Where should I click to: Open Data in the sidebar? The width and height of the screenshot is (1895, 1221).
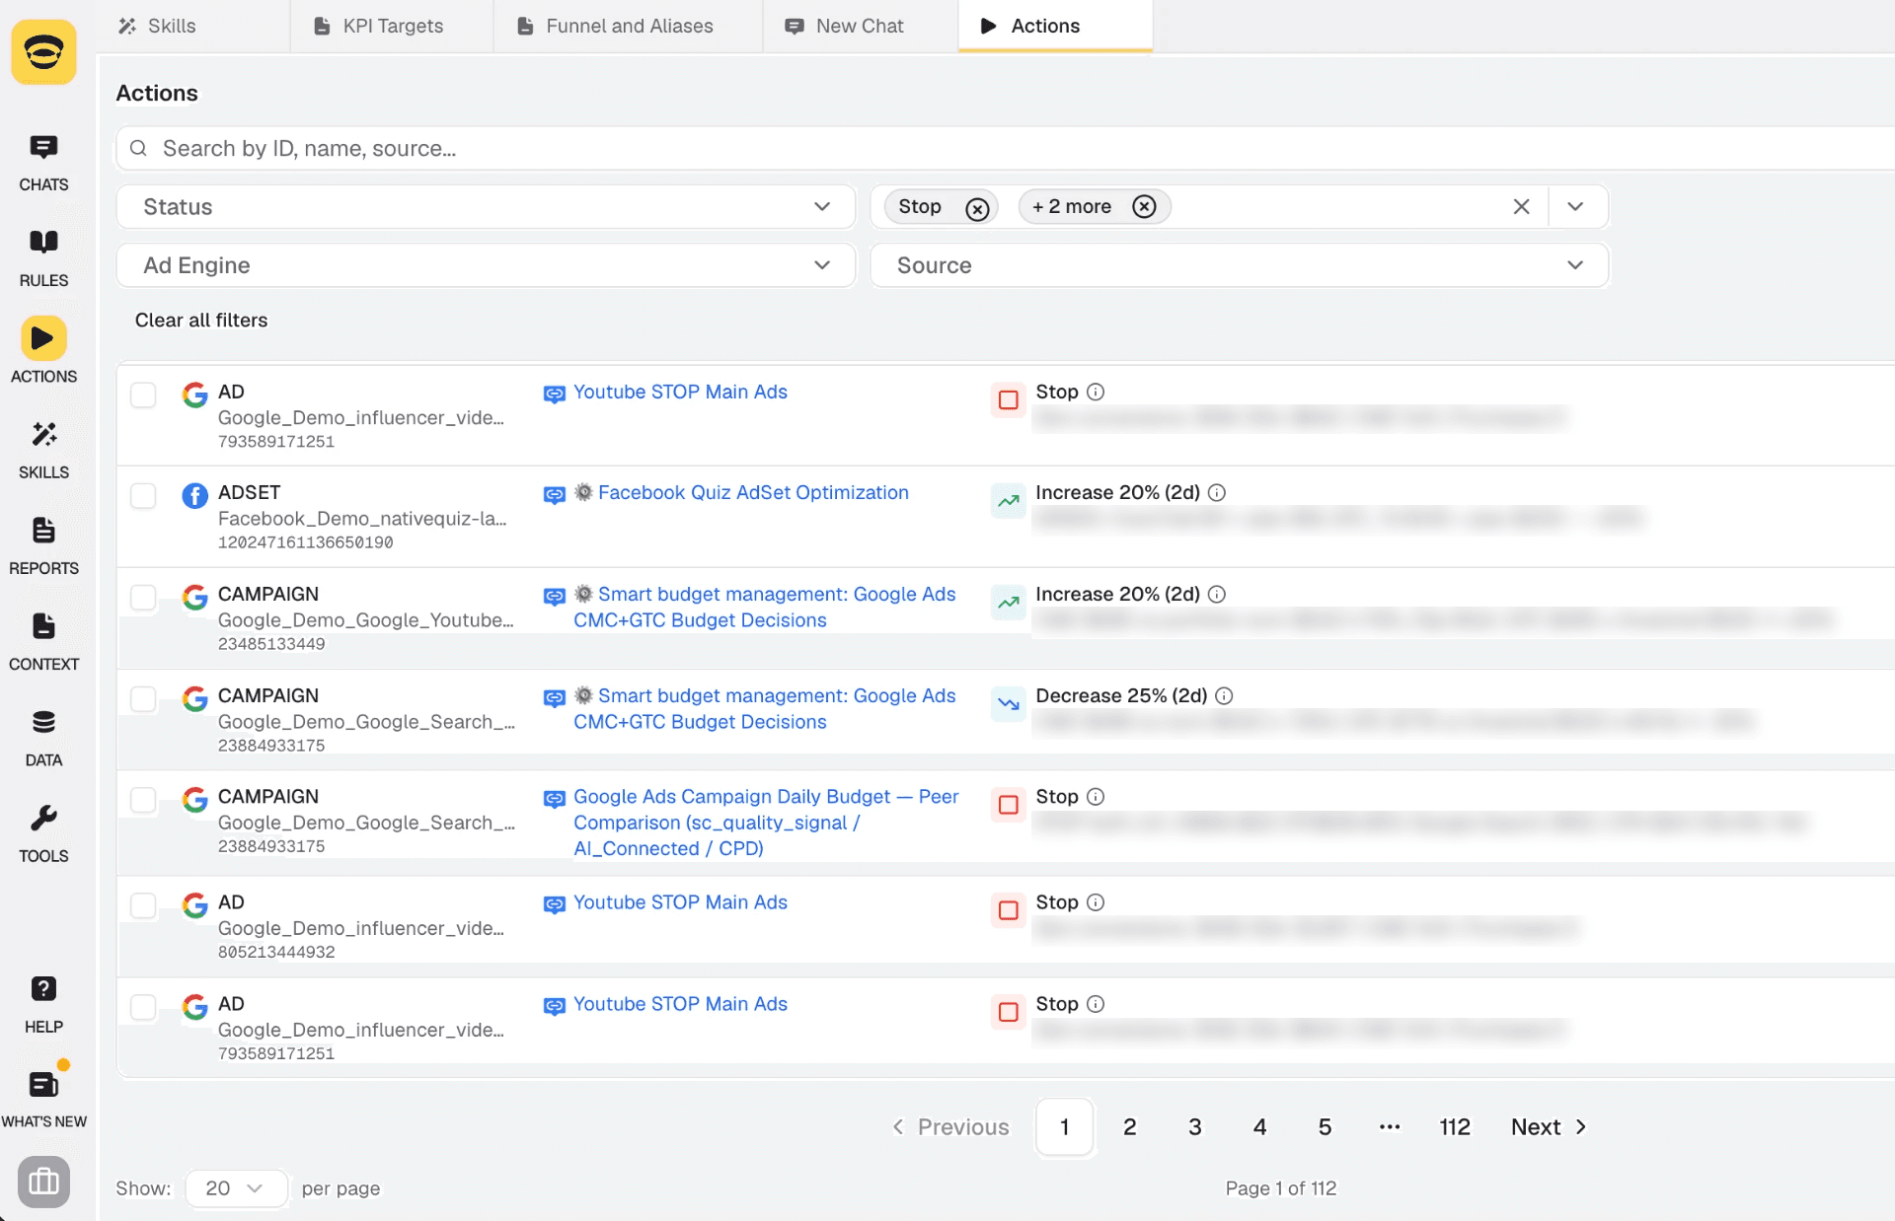tap(43, 739)
